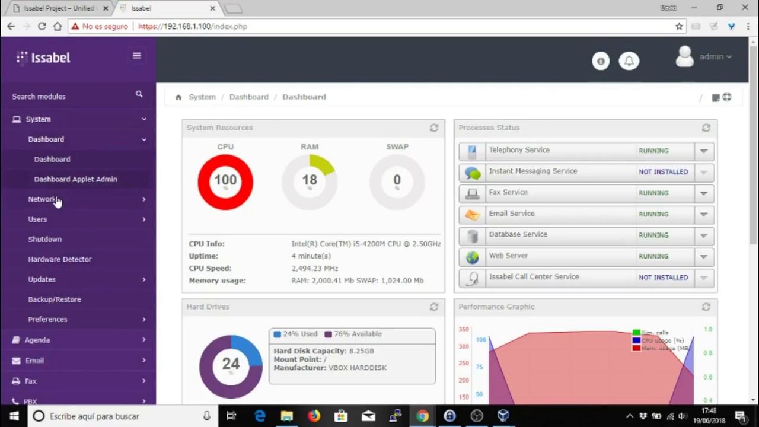
Task: Open the browser home page button
Action: pyautogui.click(x=57, y=26)
